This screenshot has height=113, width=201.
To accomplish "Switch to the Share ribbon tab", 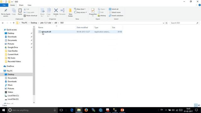I will [21, 5].
